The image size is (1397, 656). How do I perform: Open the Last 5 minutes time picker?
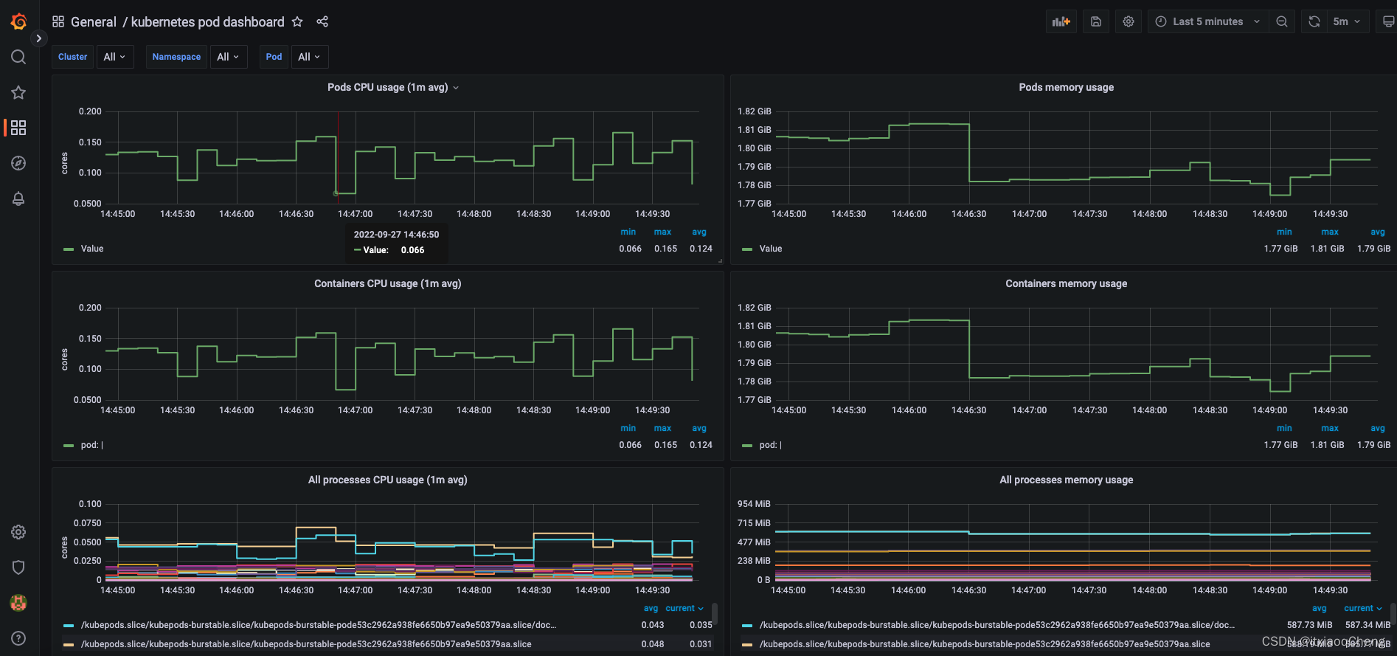tap(1208, 21)
